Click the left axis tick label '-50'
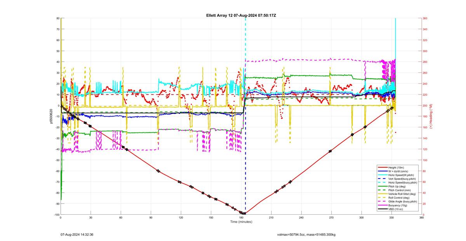Viewport: 466px width, 241px height. pyautogui.click(x=57, y=160)
